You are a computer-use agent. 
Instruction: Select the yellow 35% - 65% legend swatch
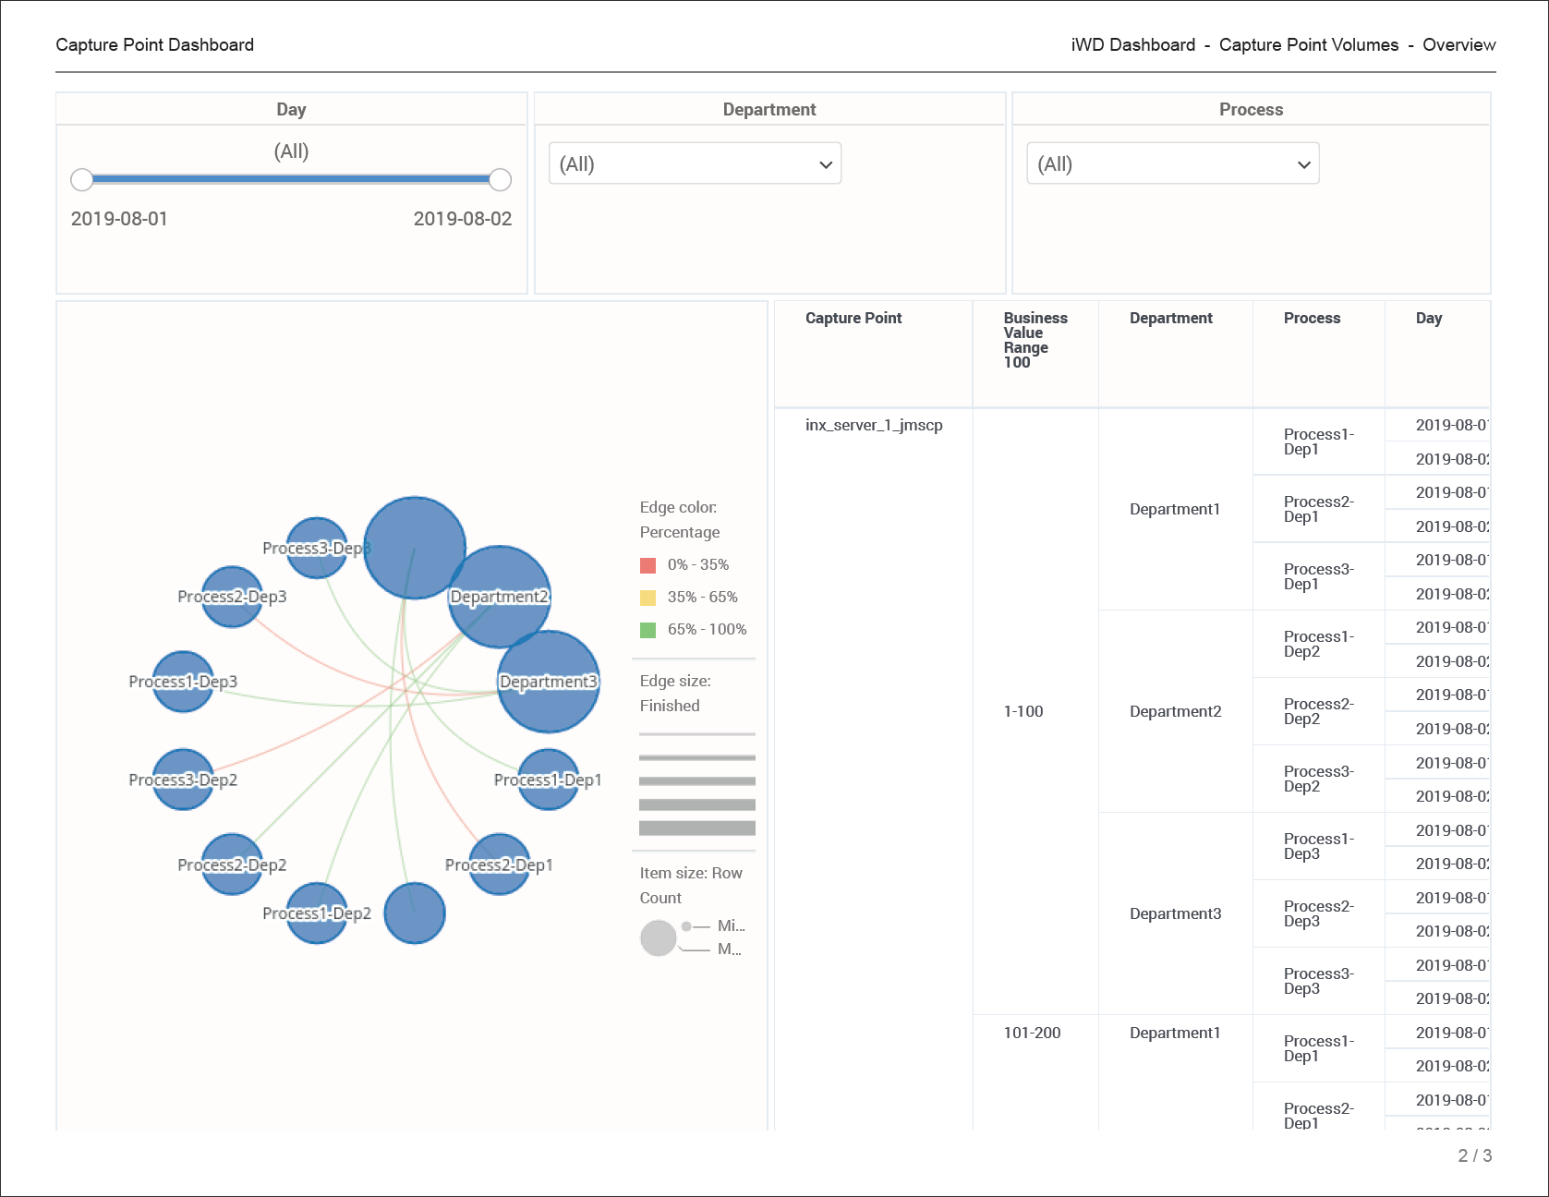648,598
